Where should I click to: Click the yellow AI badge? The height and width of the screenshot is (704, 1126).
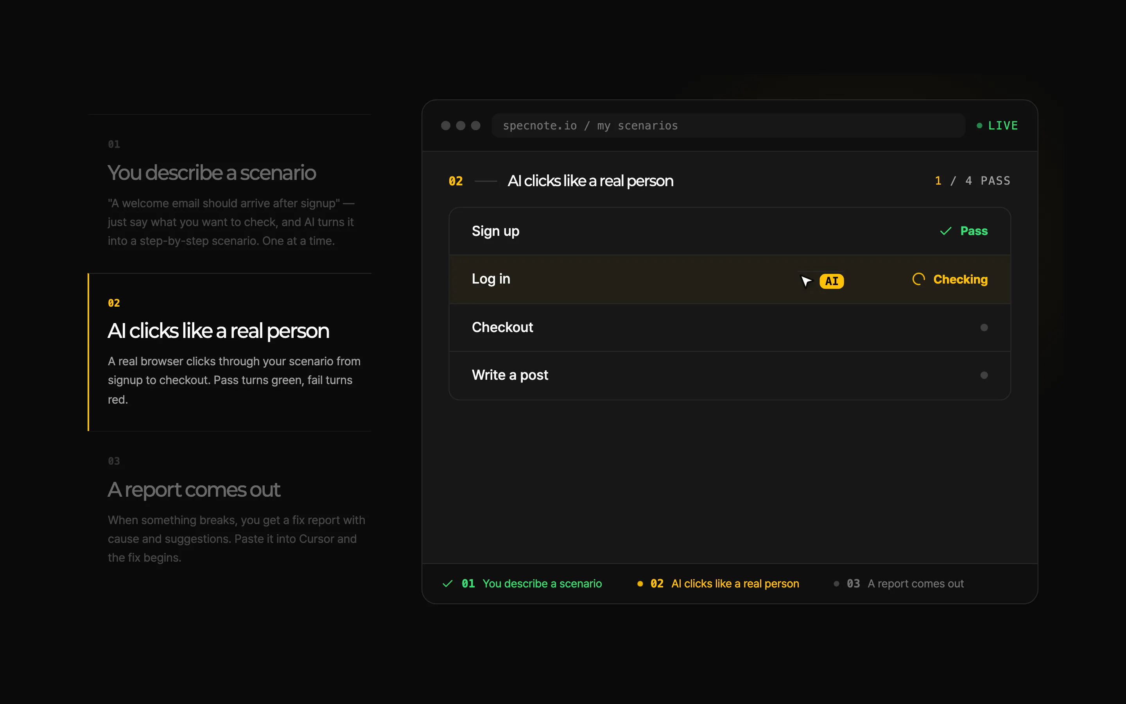point(832,281)
